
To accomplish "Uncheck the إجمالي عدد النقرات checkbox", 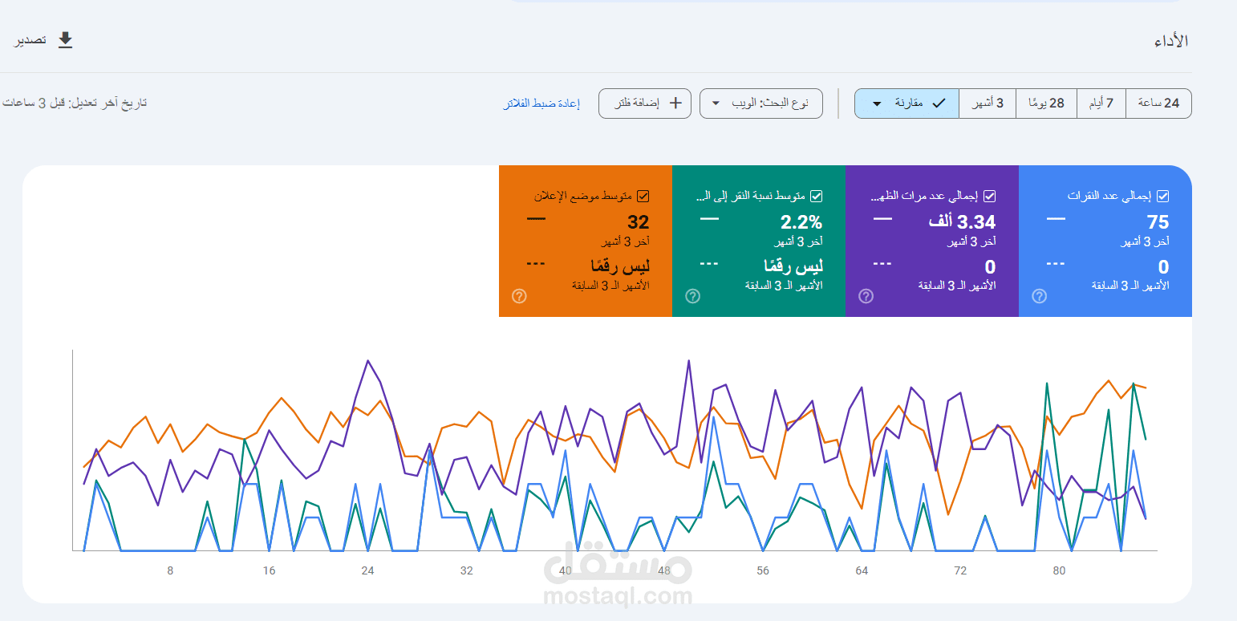I will click(x=1162, y=196).
